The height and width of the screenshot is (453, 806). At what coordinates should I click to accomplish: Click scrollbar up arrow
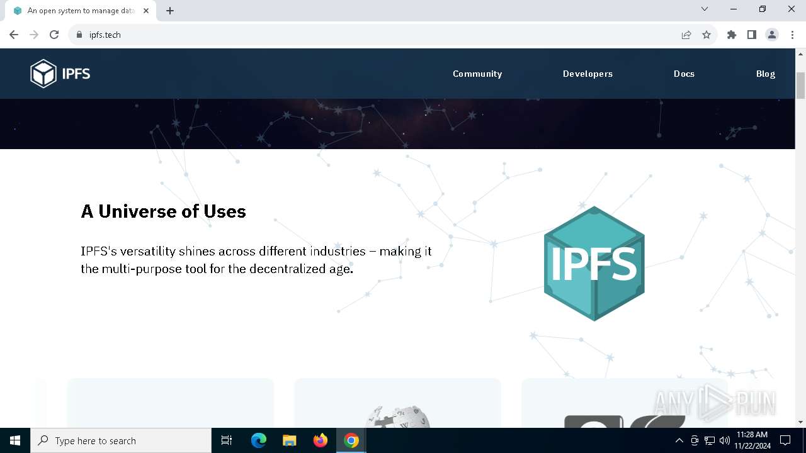click(800, 53)
